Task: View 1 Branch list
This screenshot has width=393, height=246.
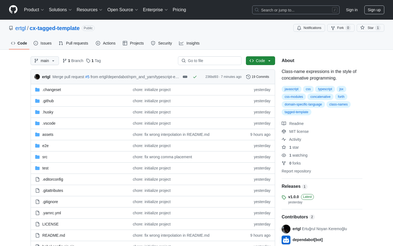Action: (x=73, y=61)
